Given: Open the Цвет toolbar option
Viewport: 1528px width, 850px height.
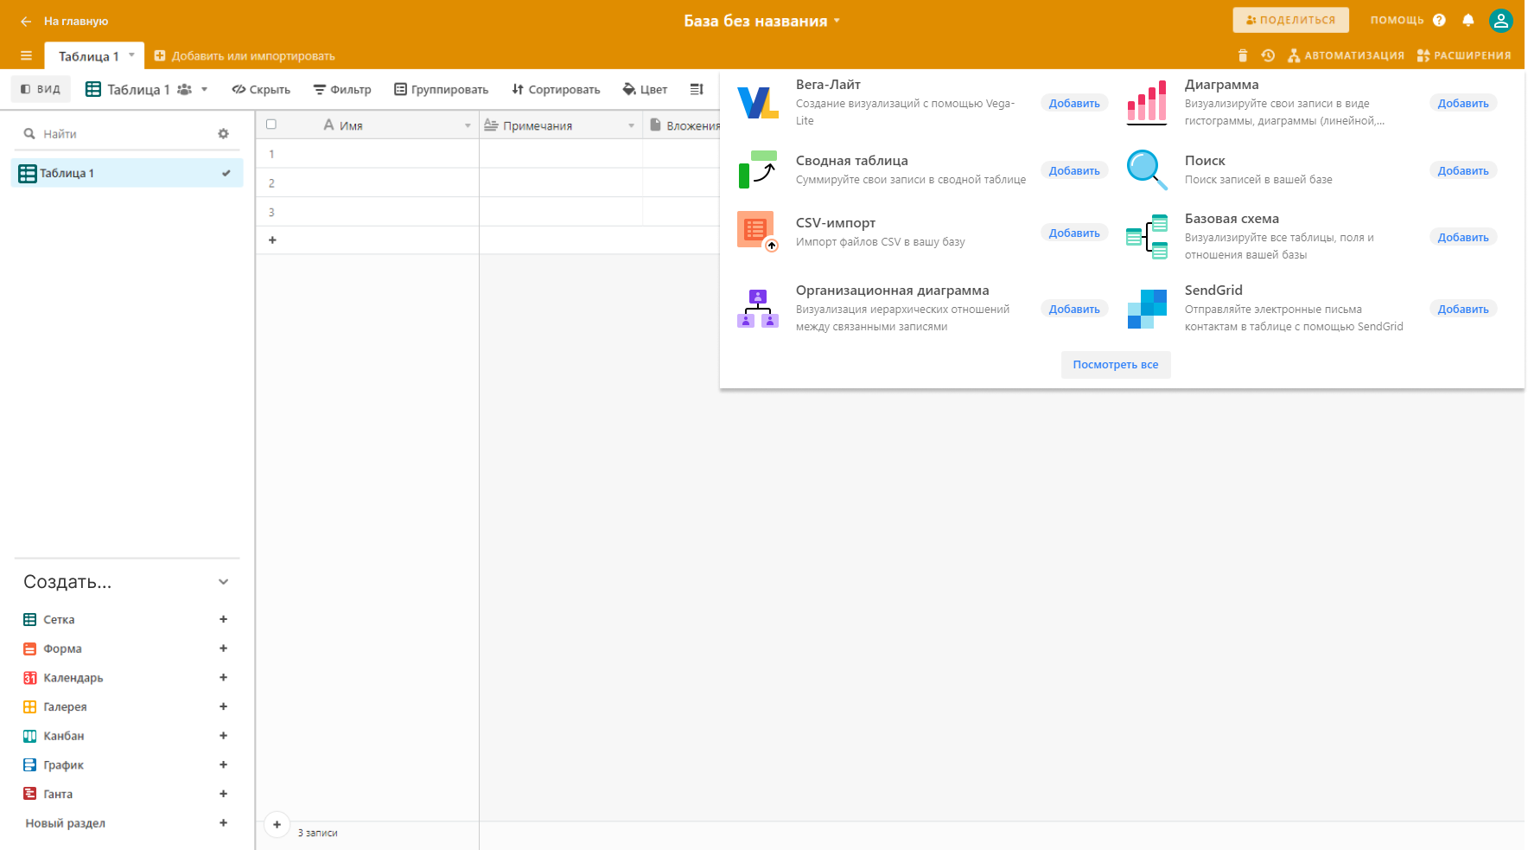Looking at the screenshot, I should [x=645, y=89].
